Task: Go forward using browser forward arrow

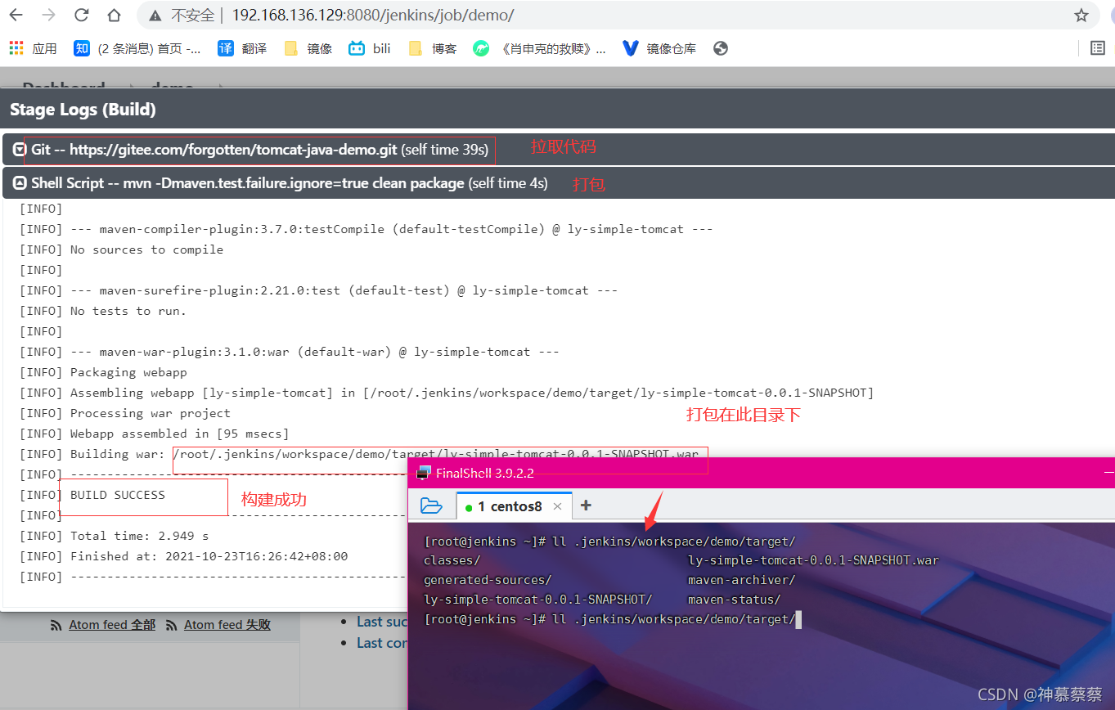Action: tap(49, 15)
